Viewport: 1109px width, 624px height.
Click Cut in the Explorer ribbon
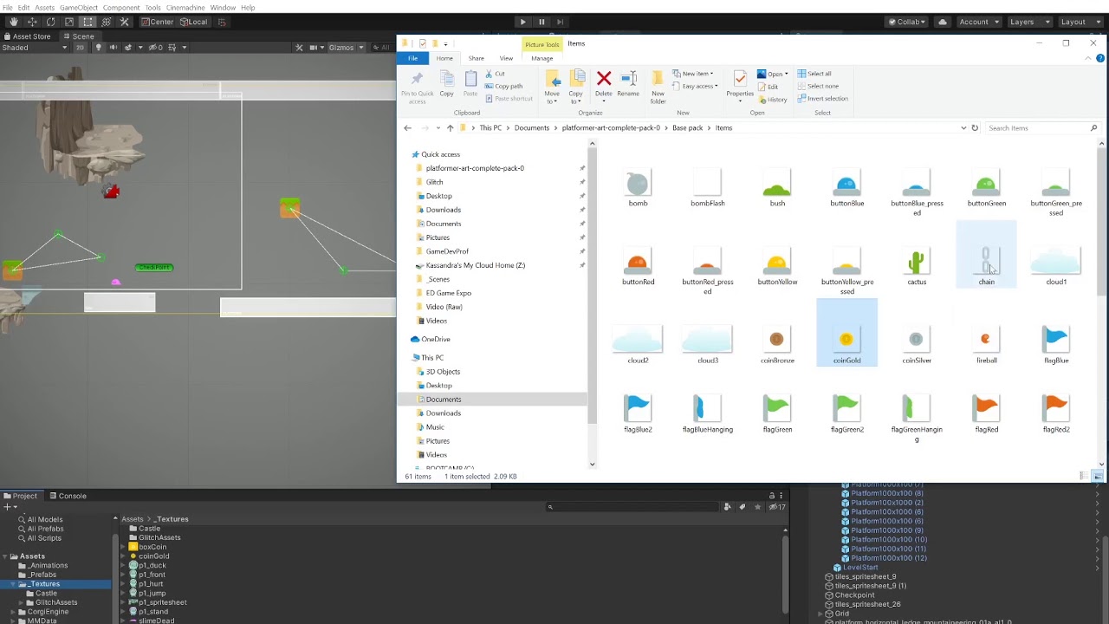[x=495, y=74]
